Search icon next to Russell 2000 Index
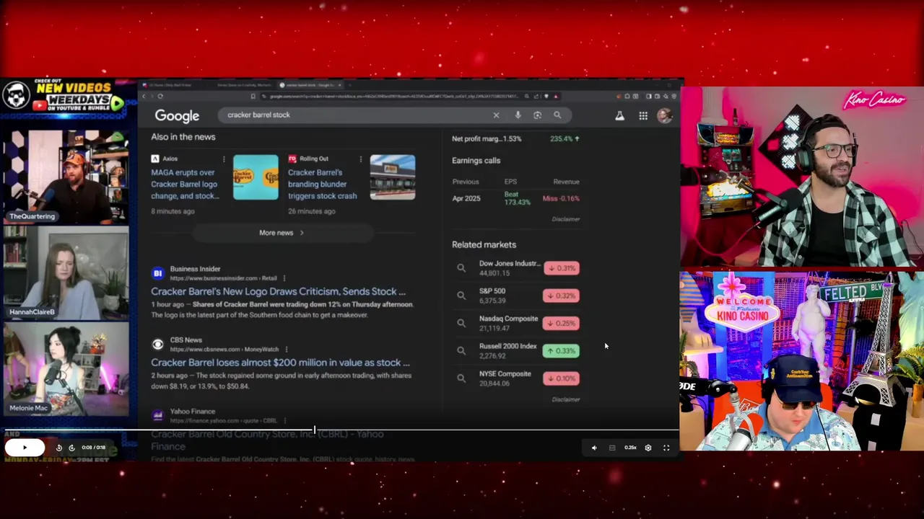924x519 pixels. click(x=461, y=350)
